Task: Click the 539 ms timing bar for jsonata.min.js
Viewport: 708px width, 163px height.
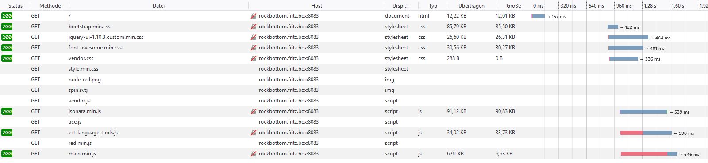Action: coord(643,112)
